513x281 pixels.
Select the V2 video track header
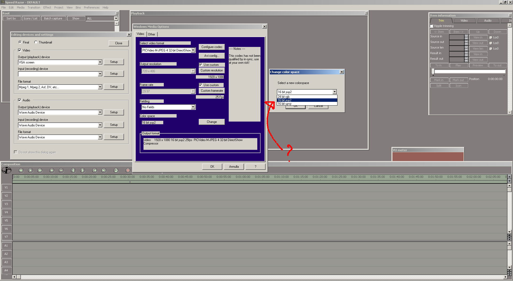click(6, 196)
